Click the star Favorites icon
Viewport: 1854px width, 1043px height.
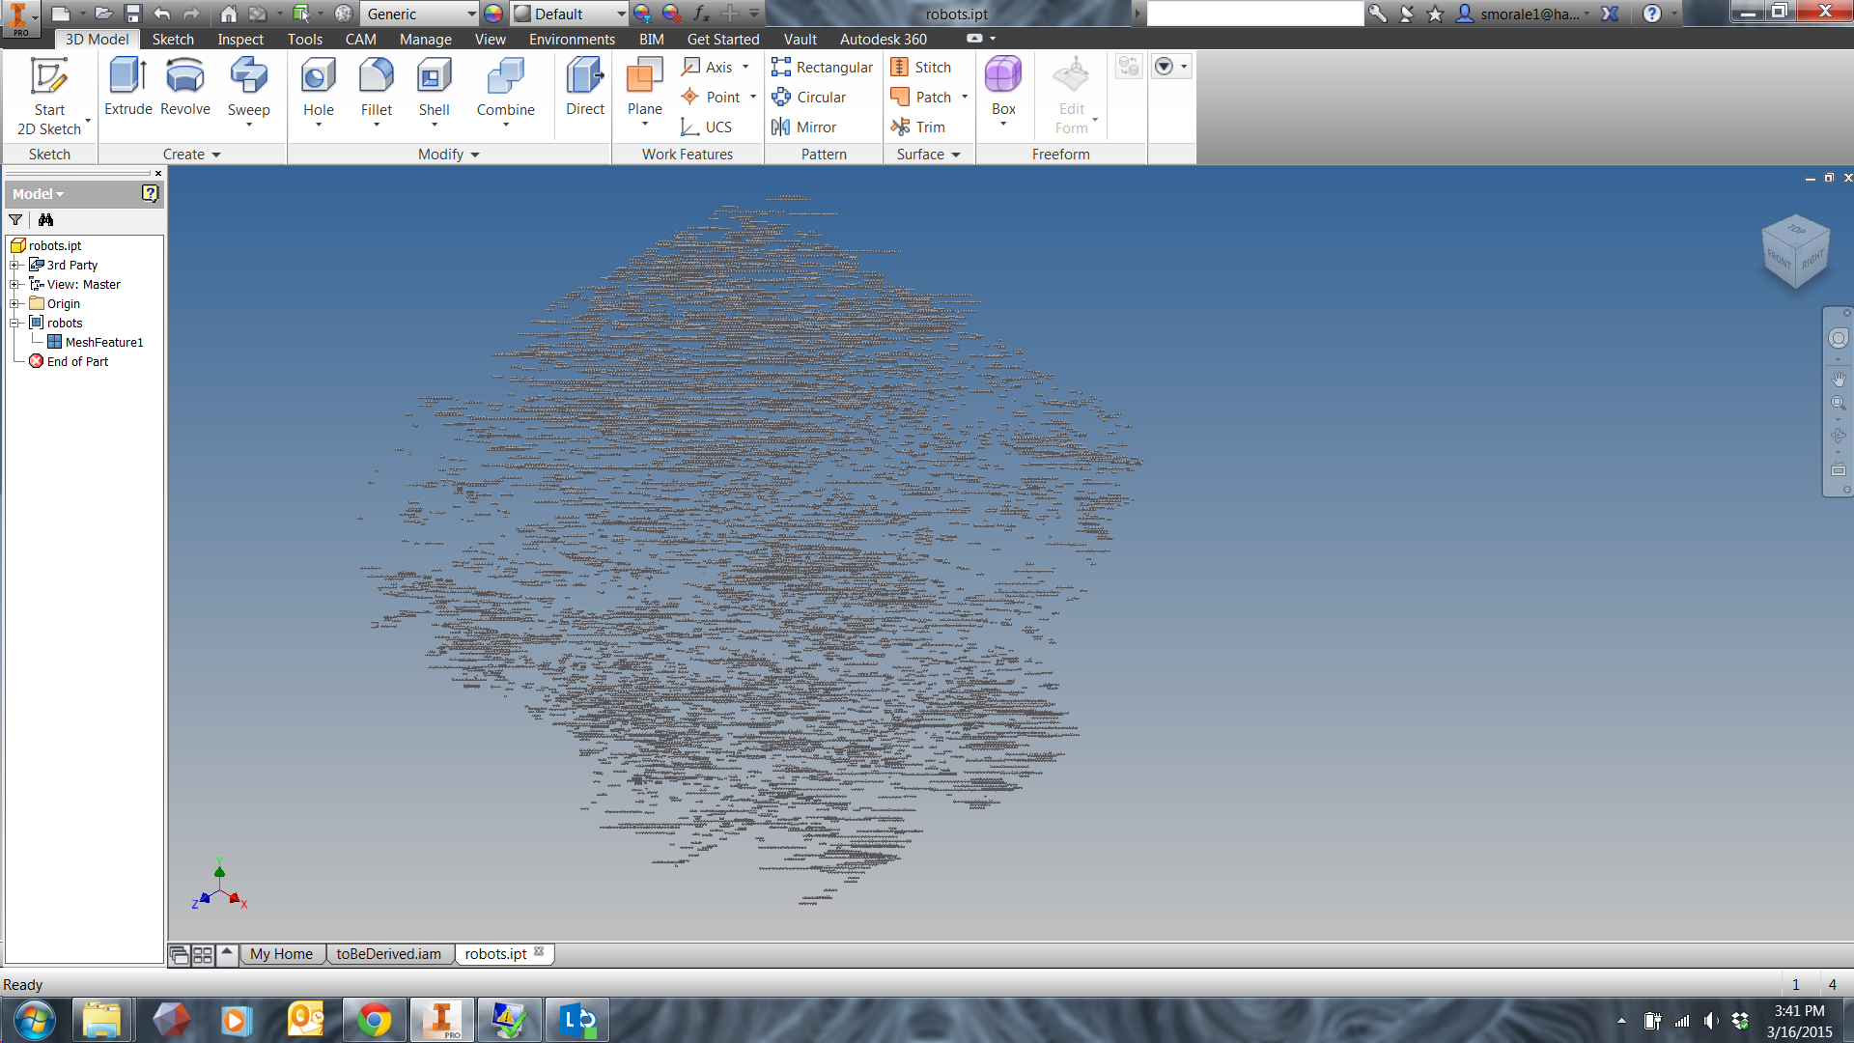pyautogui.click(x=1436, y=14)
